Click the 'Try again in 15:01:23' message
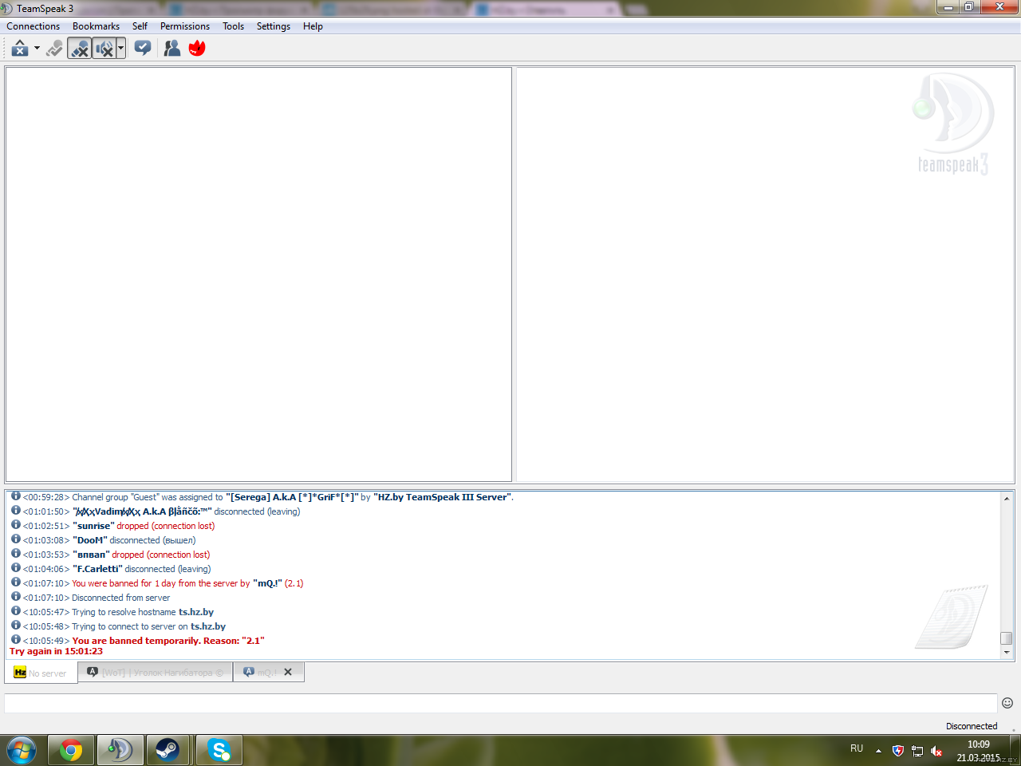1021x766 pixels. [x=56, y=651]
